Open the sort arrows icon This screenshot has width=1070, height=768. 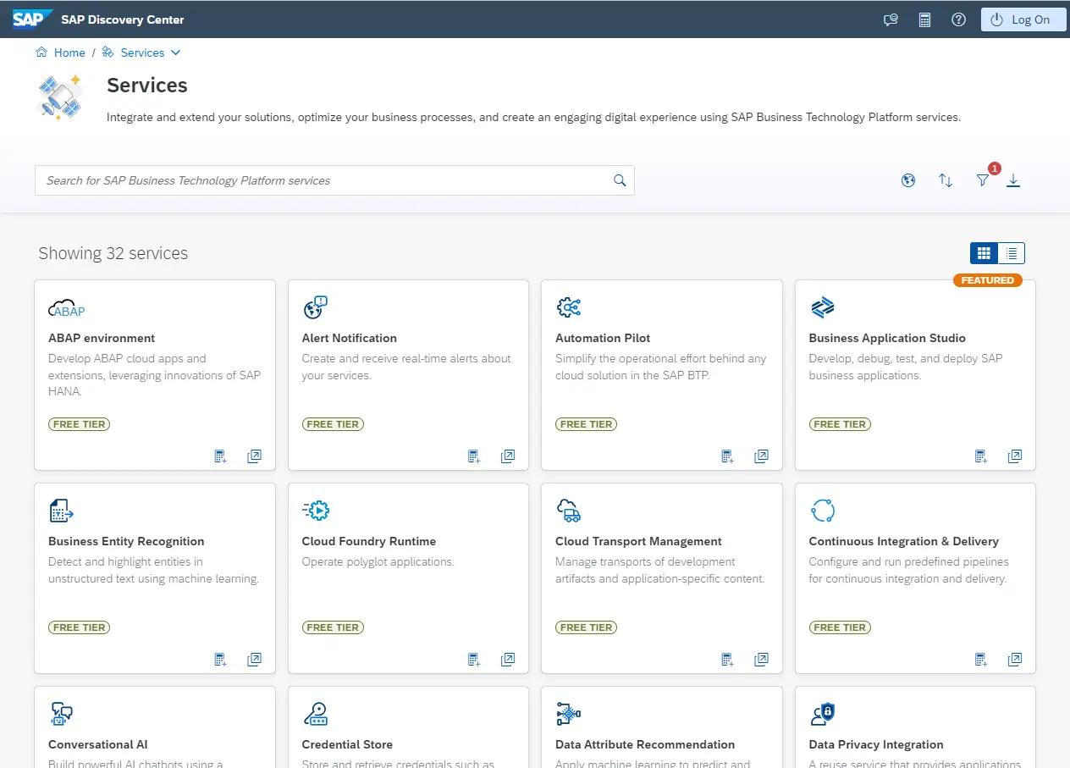pyautogui.click(x=946, y=180)
